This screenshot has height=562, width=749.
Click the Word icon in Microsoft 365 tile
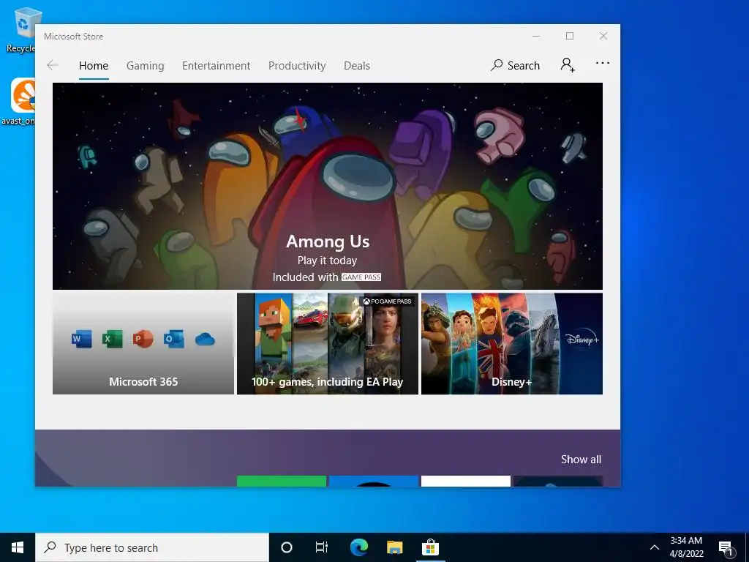coord(82,340)
